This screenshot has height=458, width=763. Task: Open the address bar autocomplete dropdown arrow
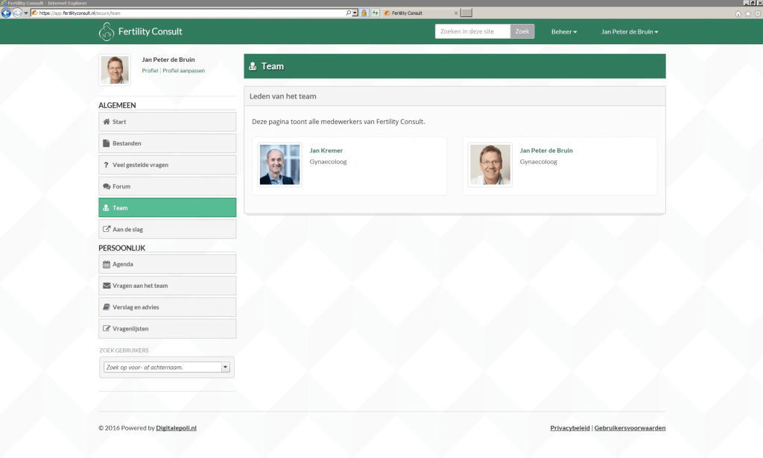pyautogui.click(x=355, y=13)
